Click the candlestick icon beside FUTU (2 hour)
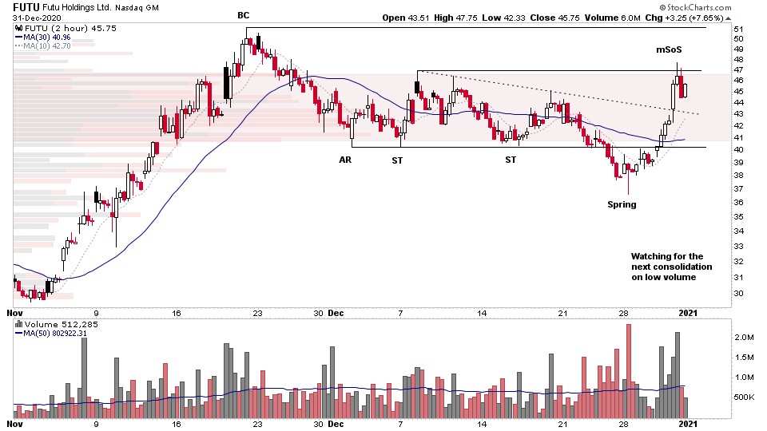Viewport: 767px width, 431px height. pos(18,29)
